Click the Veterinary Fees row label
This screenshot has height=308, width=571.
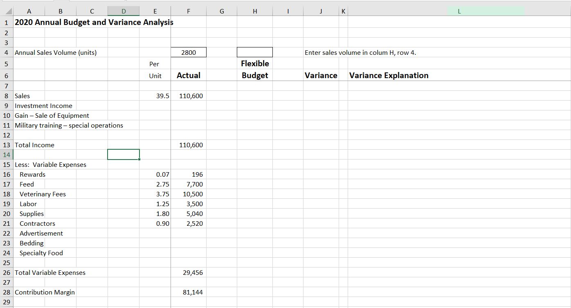click(43, 194)
